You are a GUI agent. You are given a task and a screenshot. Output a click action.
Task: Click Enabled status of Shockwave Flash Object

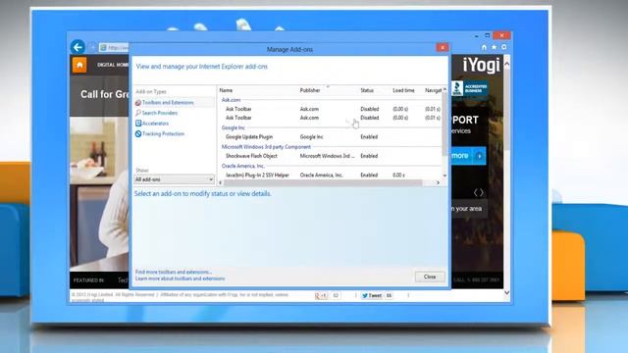click(369, 156)
